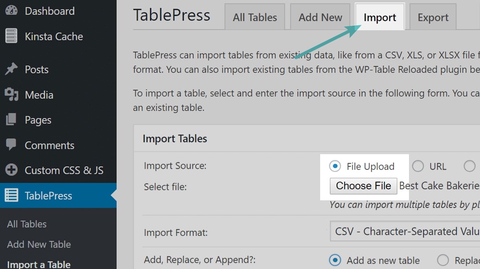Click the Comments speech bubble icon
The width and height of the screenshot is (480, 269).
click(x=12, y=145)
